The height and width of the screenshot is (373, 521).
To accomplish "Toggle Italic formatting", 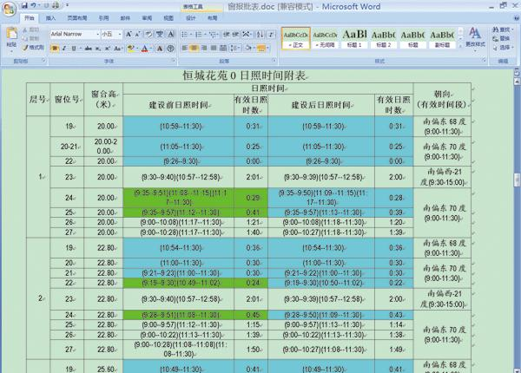I will pyautogui.click(x=63, y=49).
